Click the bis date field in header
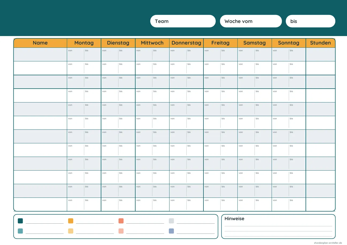347x245 pixels. [x=310, y=21]
